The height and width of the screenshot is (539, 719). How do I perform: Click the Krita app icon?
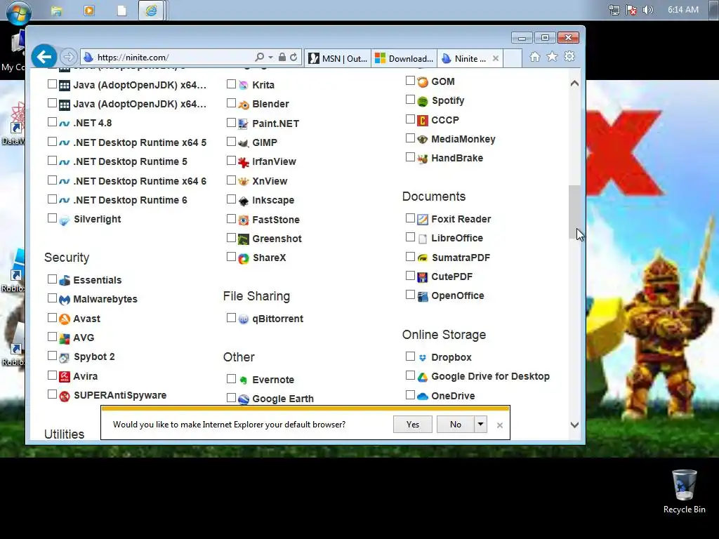point(244,85)
